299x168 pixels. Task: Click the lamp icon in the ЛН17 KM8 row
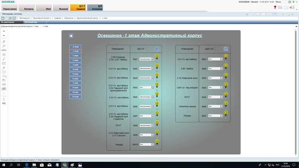coord(157,123)
